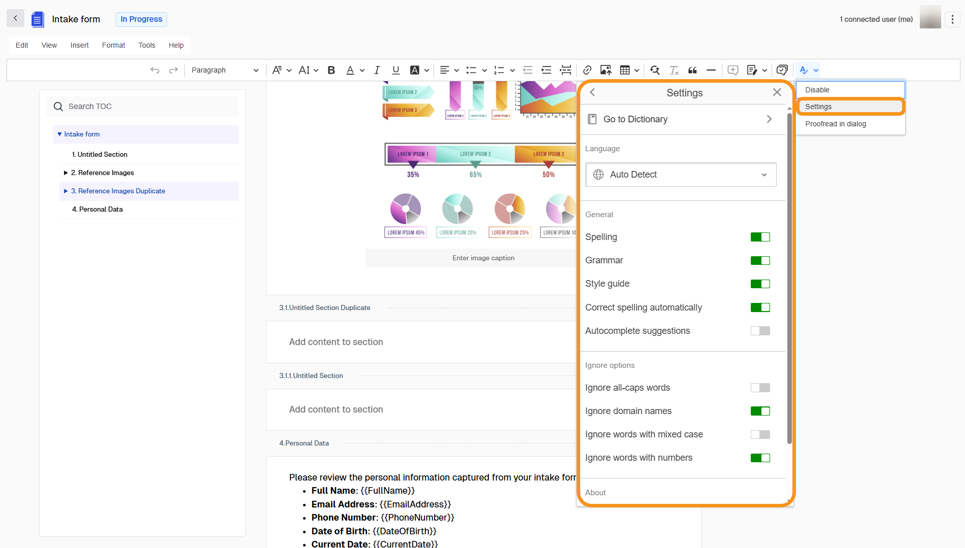Expand the Reference Images section in TOC
965x548 pixels.
pos(65,173)
